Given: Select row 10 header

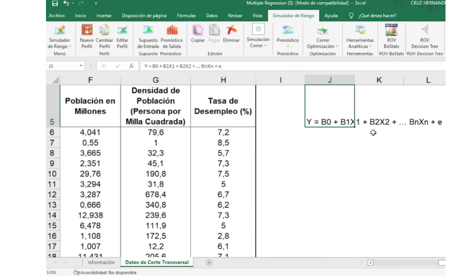Looking at the screenshot, I should (x=52, y=174).
